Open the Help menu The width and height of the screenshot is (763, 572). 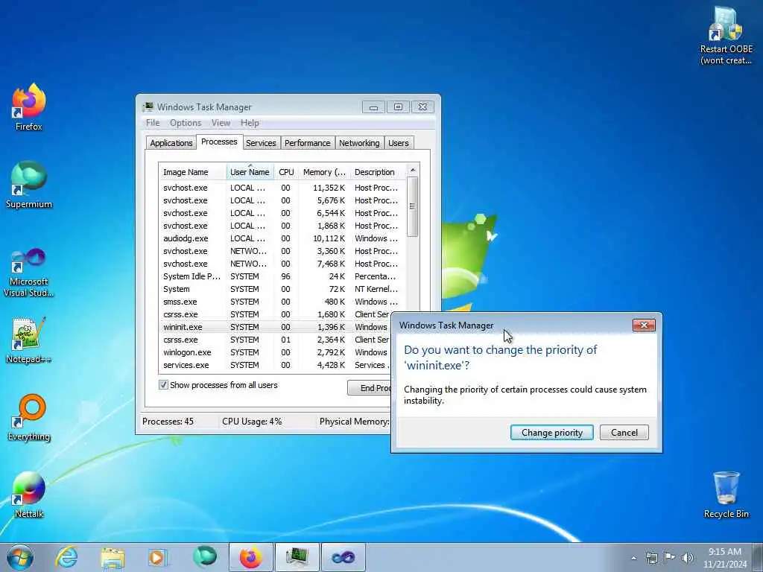(250, 123)
